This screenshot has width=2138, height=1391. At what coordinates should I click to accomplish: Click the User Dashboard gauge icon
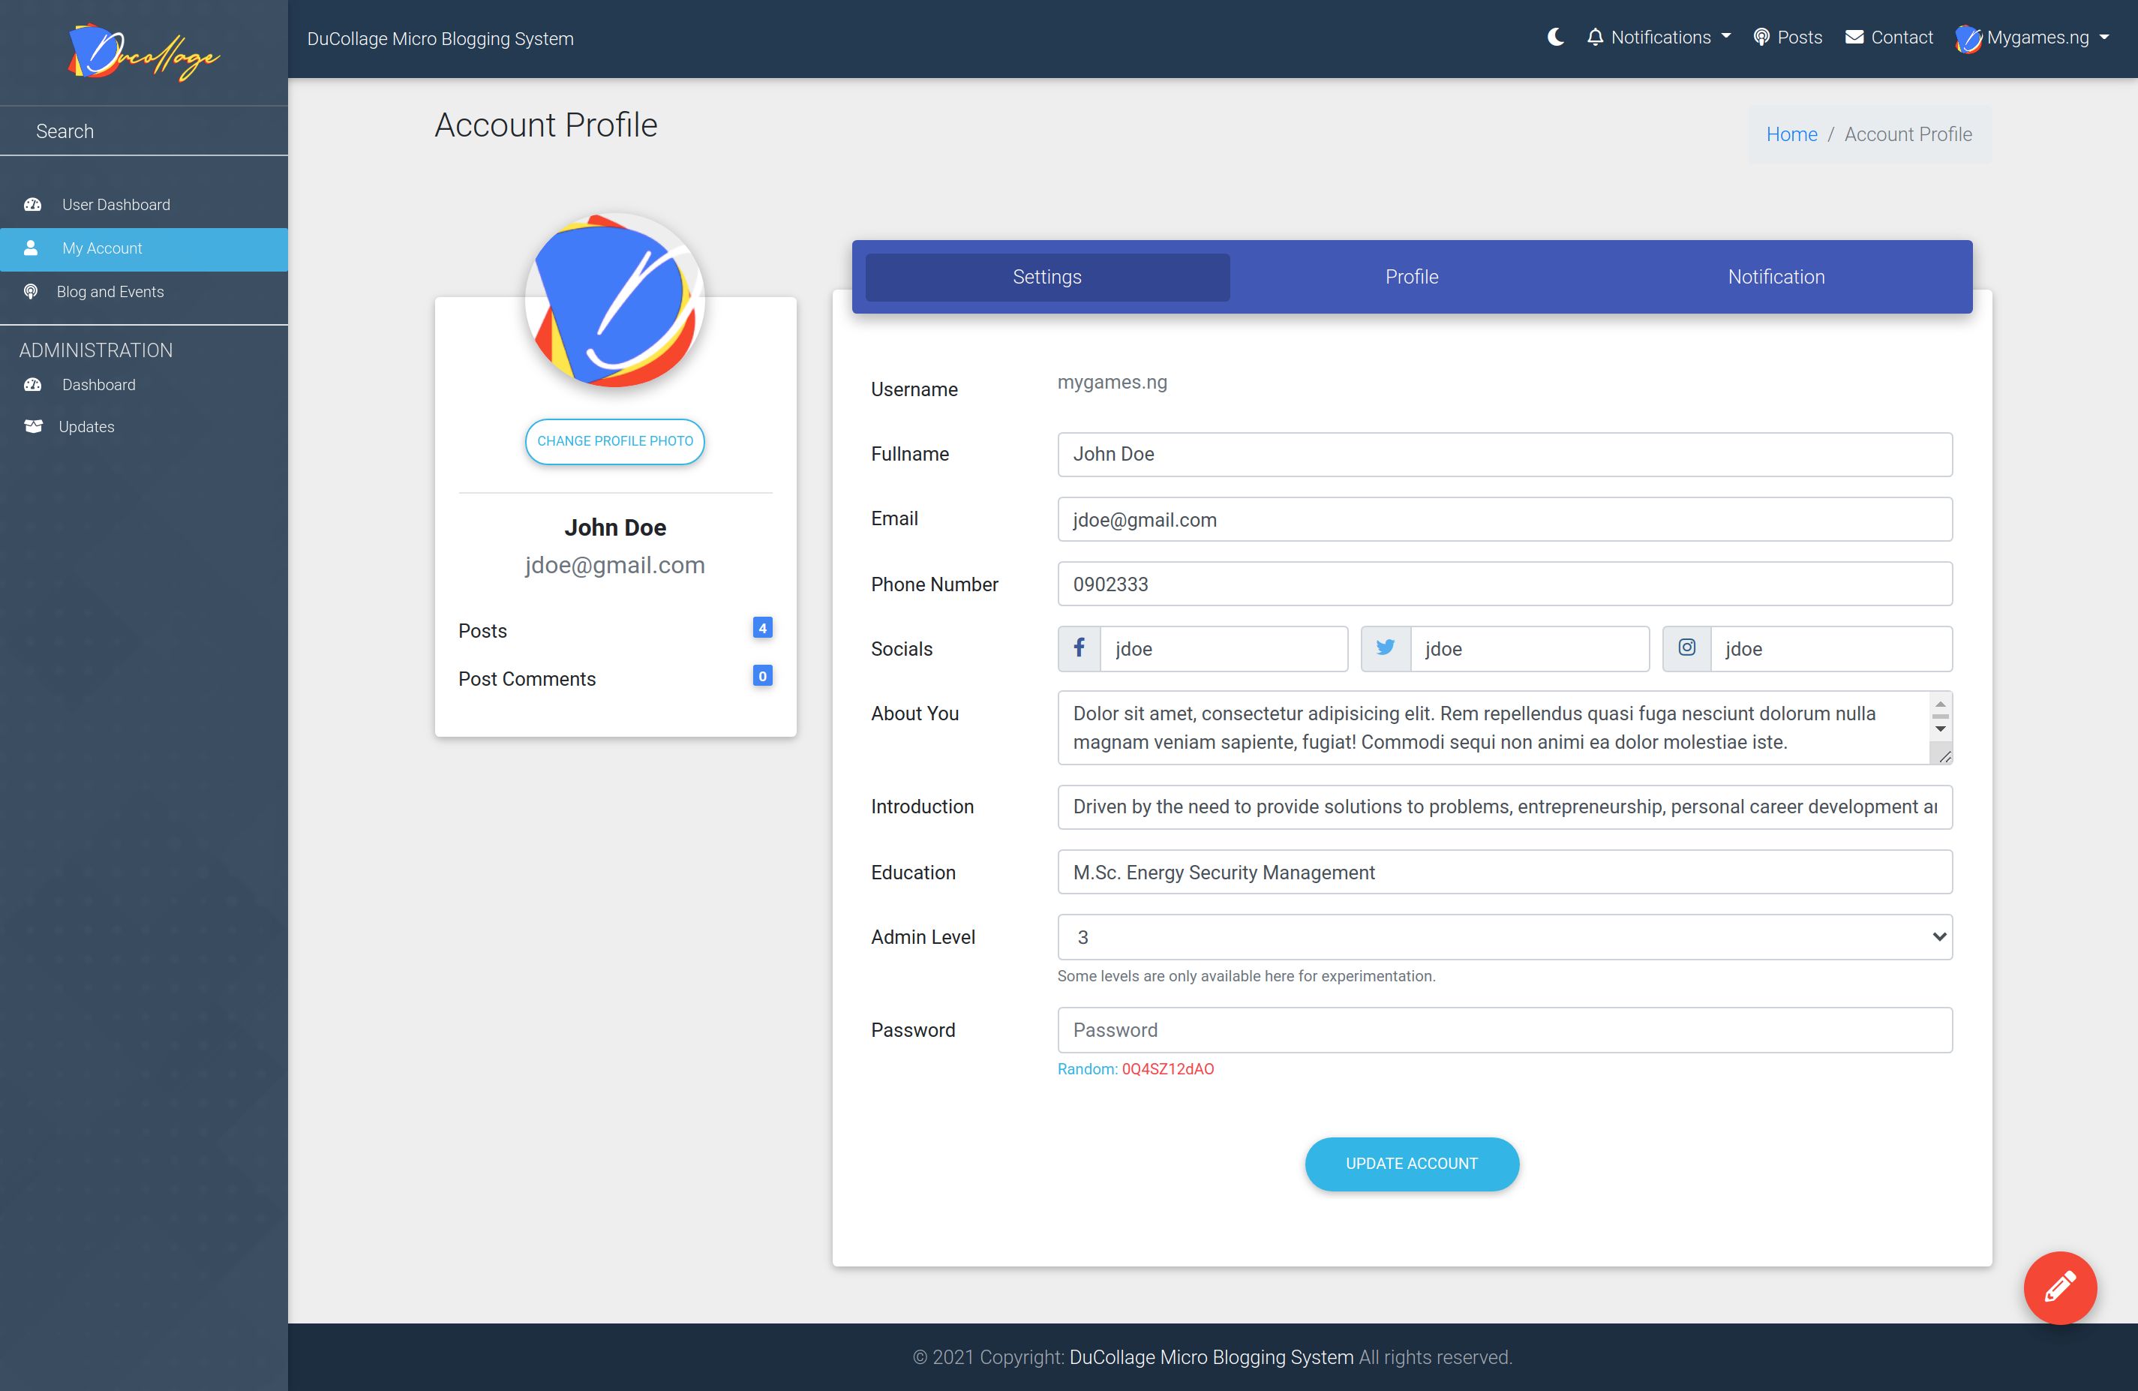[x=33, y=205]
